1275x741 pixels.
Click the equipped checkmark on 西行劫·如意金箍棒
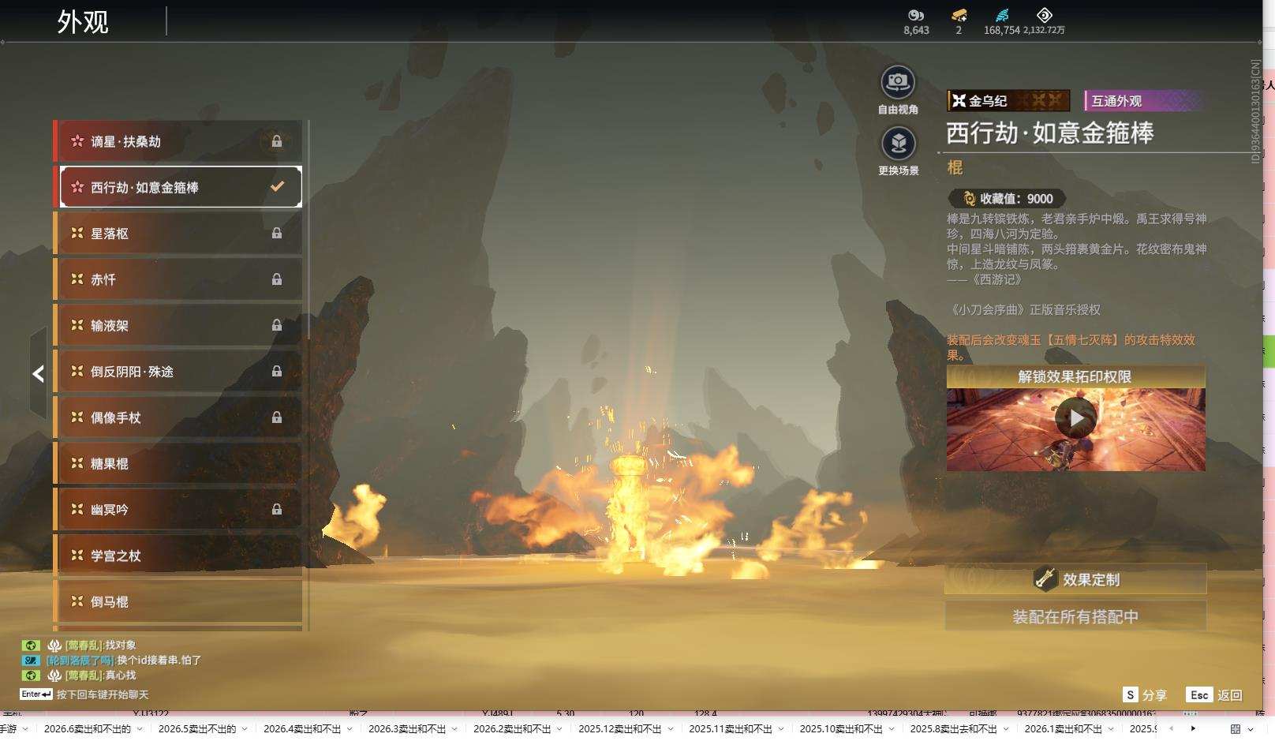pos(277,187)
